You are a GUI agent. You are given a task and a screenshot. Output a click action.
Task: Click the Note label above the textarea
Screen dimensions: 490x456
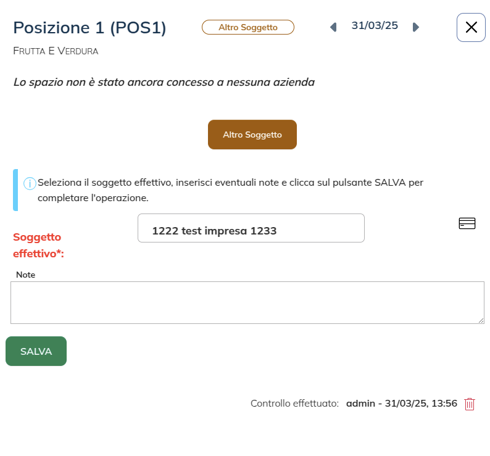(26, 275)
